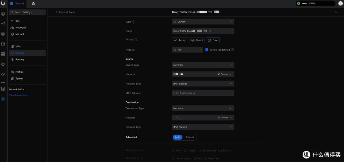Click the info icon next to Type
344x162 pixels.
pyautogui.click(x=133, y=22)
